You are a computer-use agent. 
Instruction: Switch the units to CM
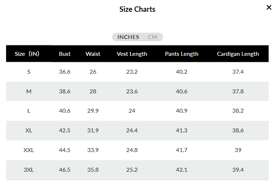click(152, 37)
